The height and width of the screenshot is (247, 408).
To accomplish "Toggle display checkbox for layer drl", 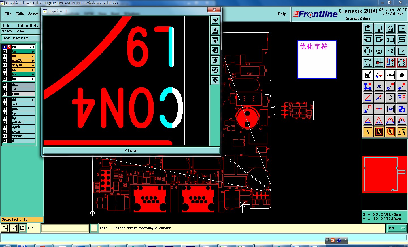I will (x=5, y=85).
